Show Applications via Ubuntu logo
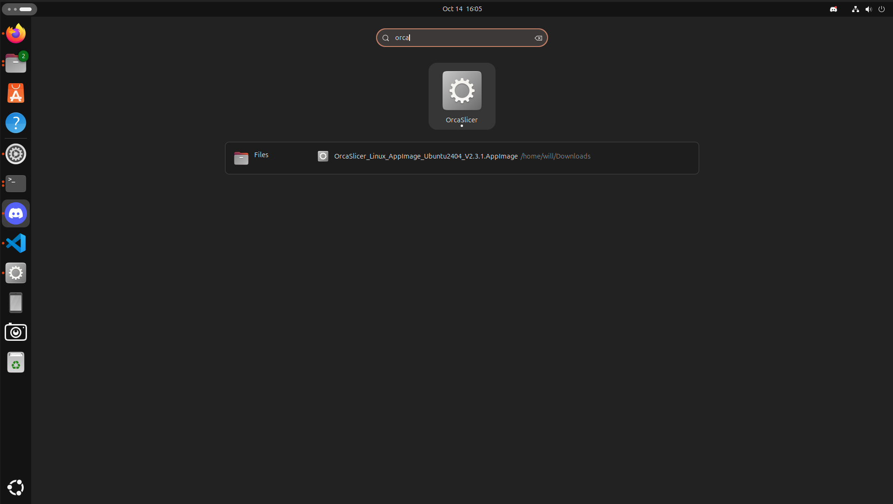This screenshot has height=504, width=893. click(x=16, y=487)
